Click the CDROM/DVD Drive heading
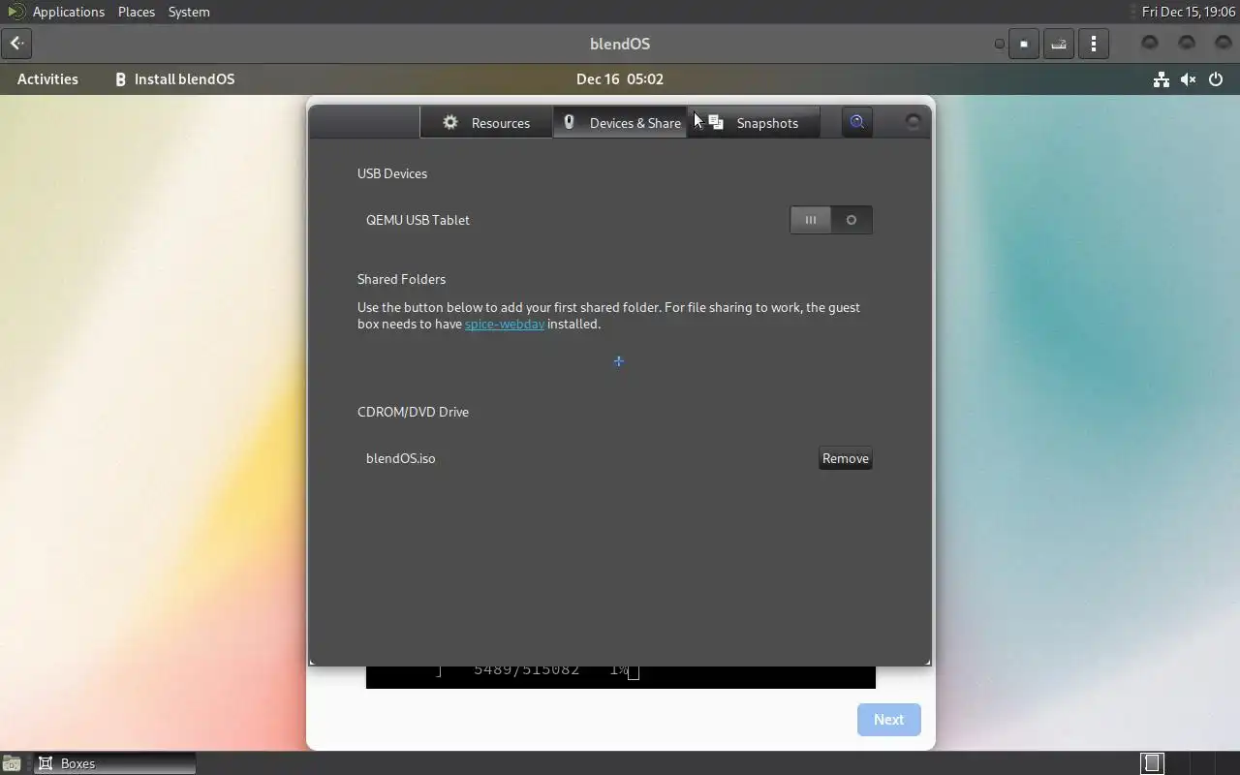Screen dimensions: 1240x775 pyautogui.click(x=413, y=412)
